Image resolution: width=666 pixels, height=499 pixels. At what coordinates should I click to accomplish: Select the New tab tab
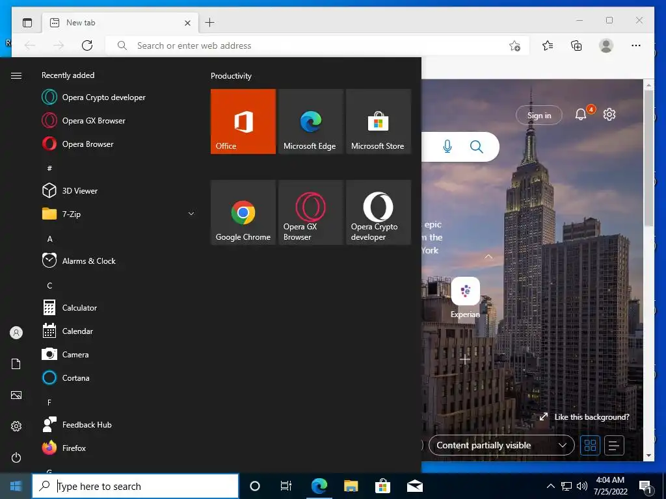pyautogui.click(x=120, y=23)
